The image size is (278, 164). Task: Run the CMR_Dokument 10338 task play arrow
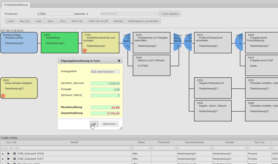(9, 153)
